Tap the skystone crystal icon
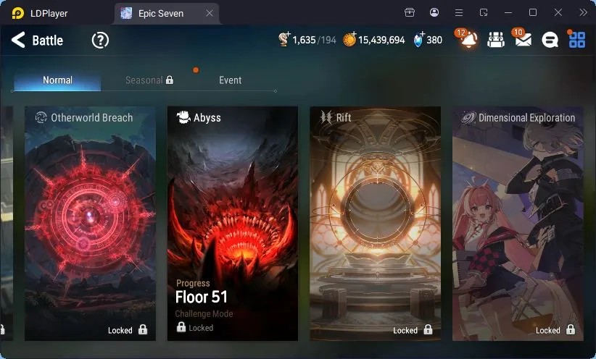 [419, 40]
